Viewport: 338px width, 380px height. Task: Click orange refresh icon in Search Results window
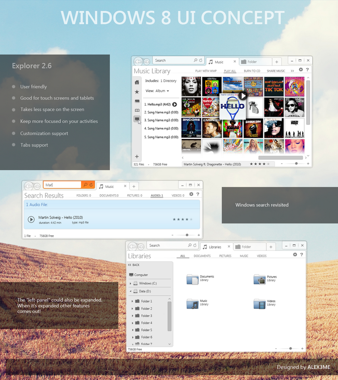91,185
